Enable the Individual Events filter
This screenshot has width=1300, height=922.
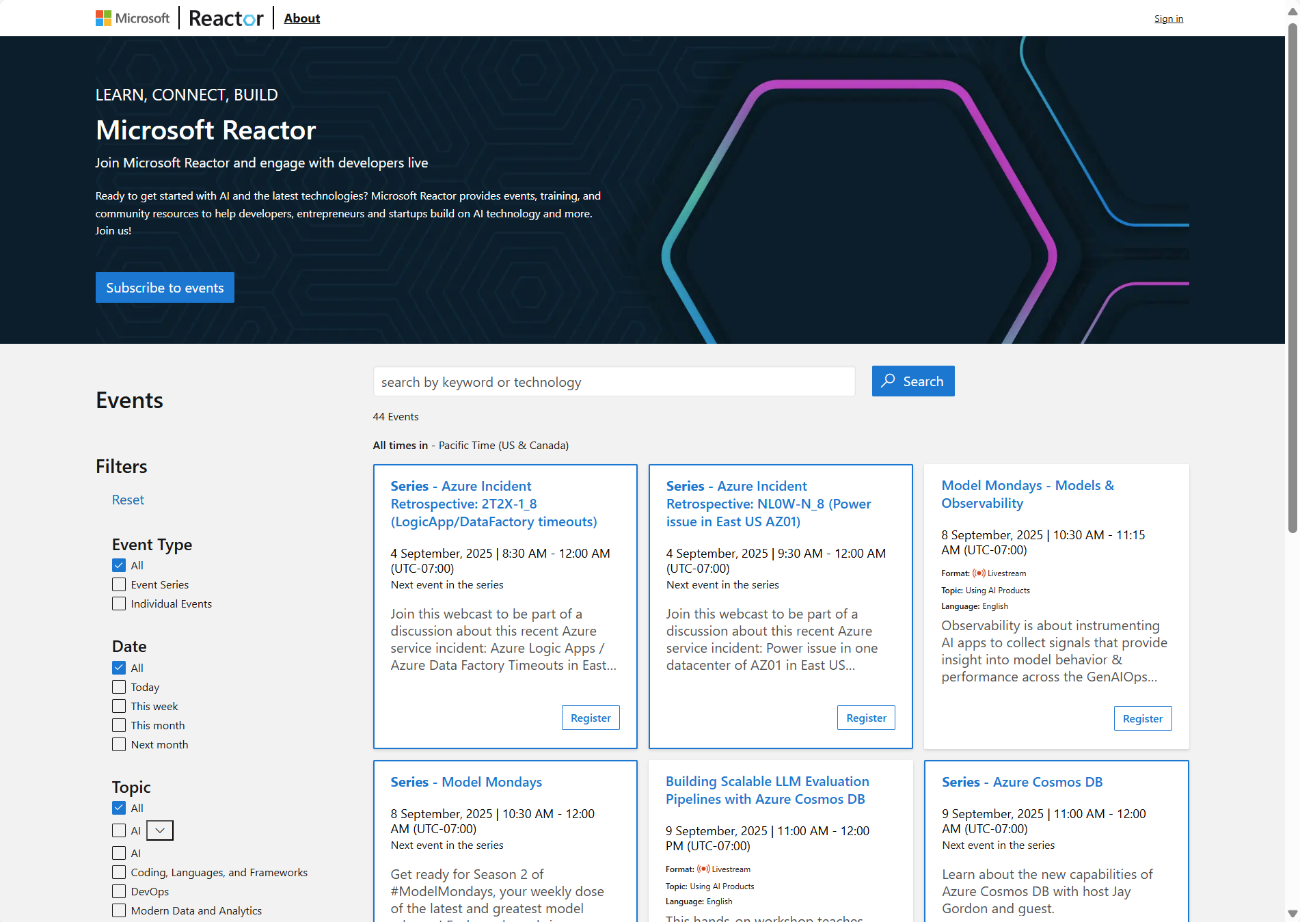click(119, 604)
